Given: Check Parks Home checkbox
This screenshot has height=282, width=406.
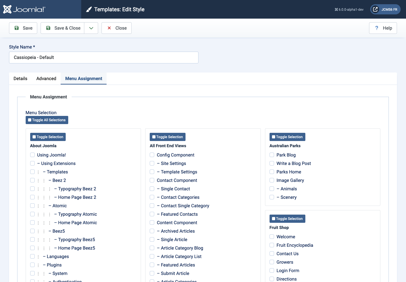Looking at the screenshot, I should coord(272,172).
